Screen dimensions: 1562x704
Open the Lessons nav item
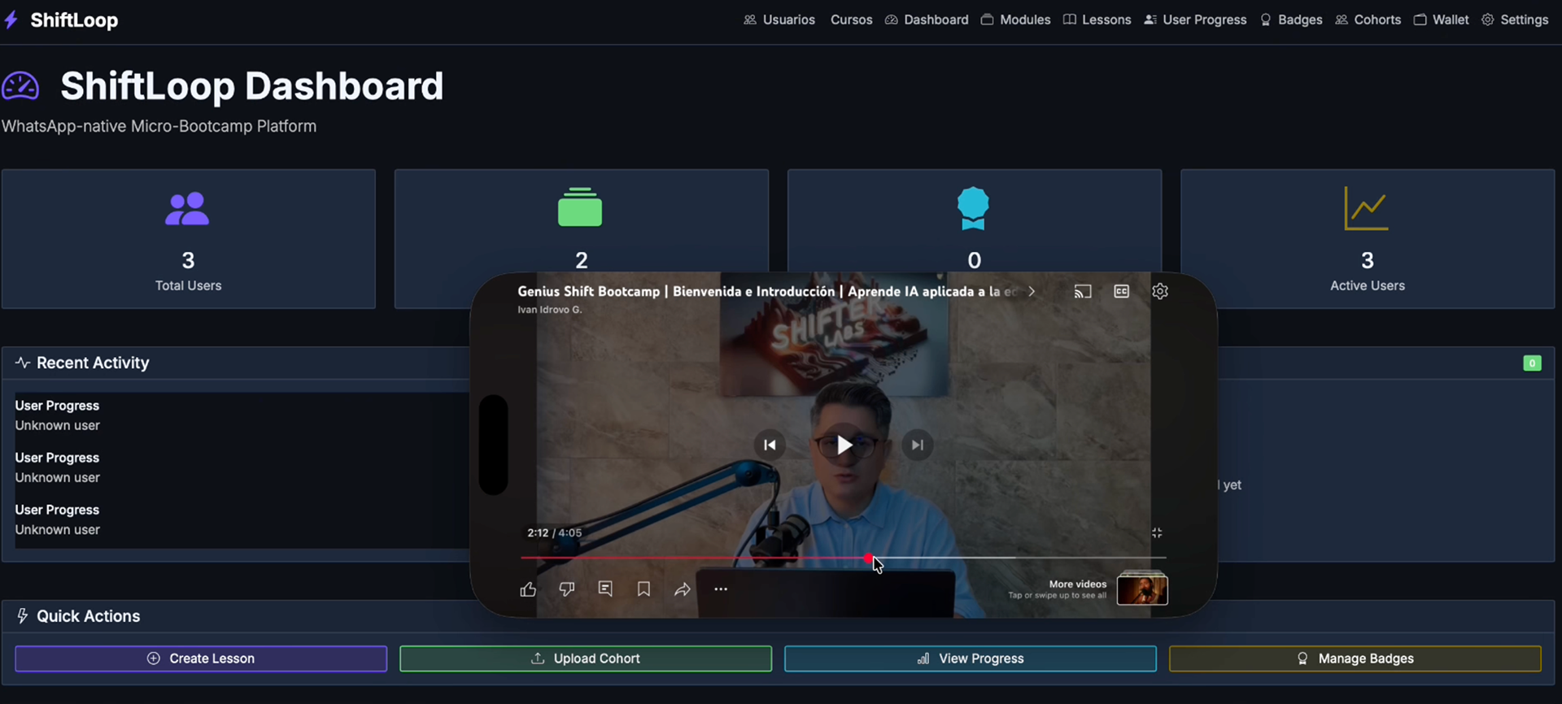[1097, 20]
